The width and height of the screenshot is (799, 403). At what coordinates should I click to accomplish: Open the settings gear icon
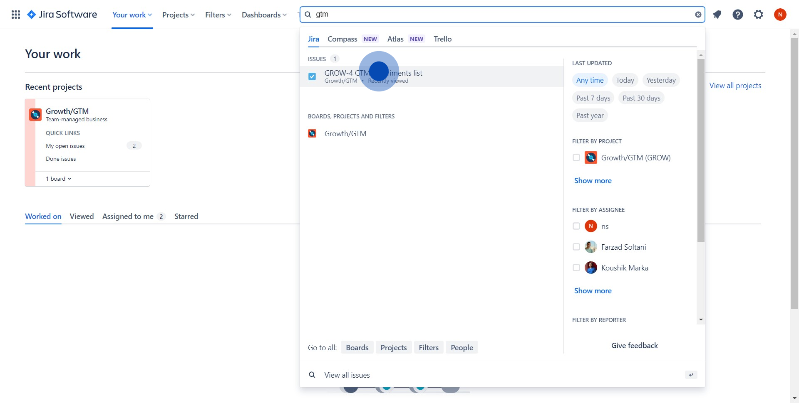click(x=758, y=15)
